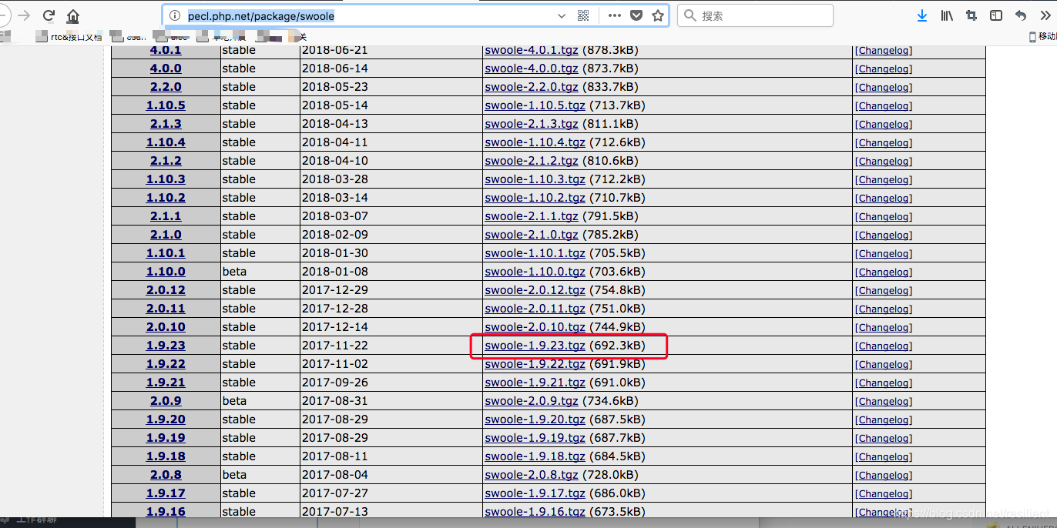This screenshot has width=1057, height=528.
Task: Download swoole-1.10.5.tgz
Action: pos(535,105)
